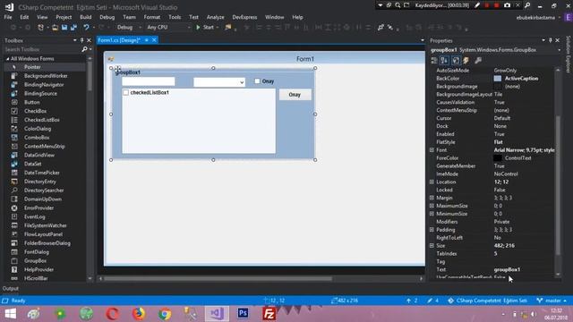Open the Windows Start menu
Viewport: 573px width, 322px height.
coord(10,313)
